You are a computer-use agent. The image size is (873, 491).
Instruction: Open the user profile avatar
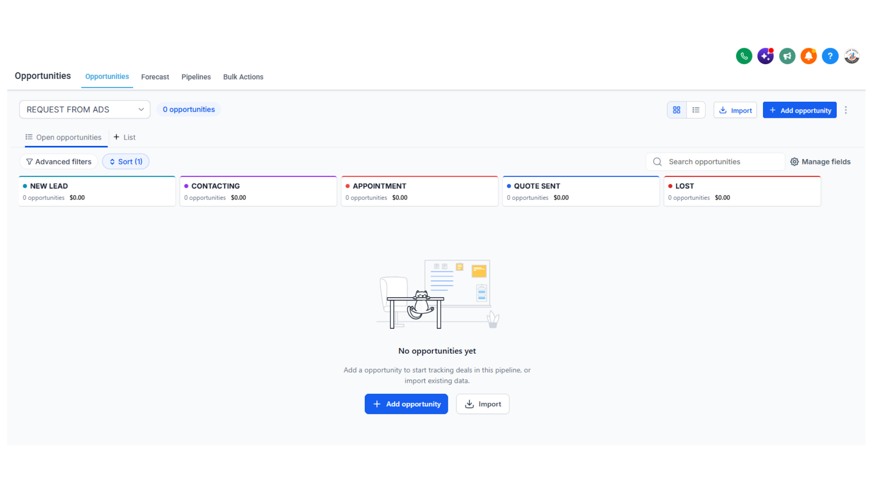click(852, 56)
